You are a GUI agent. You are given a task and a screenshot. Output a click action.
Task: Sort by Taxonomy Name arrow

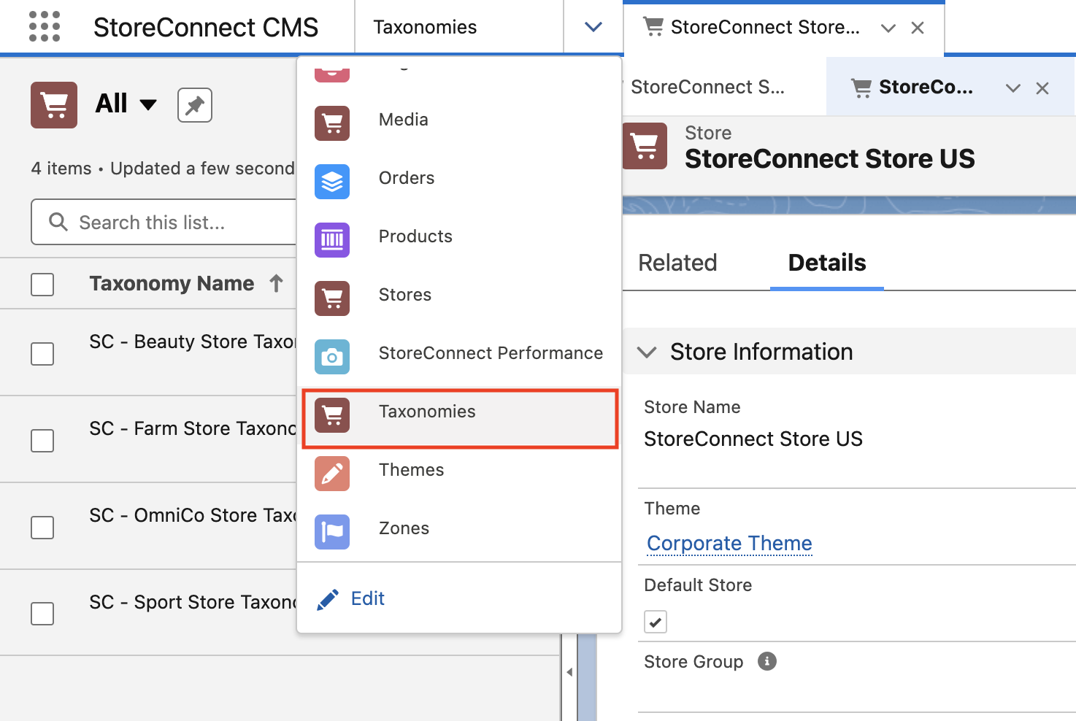(x=276, y=283)
